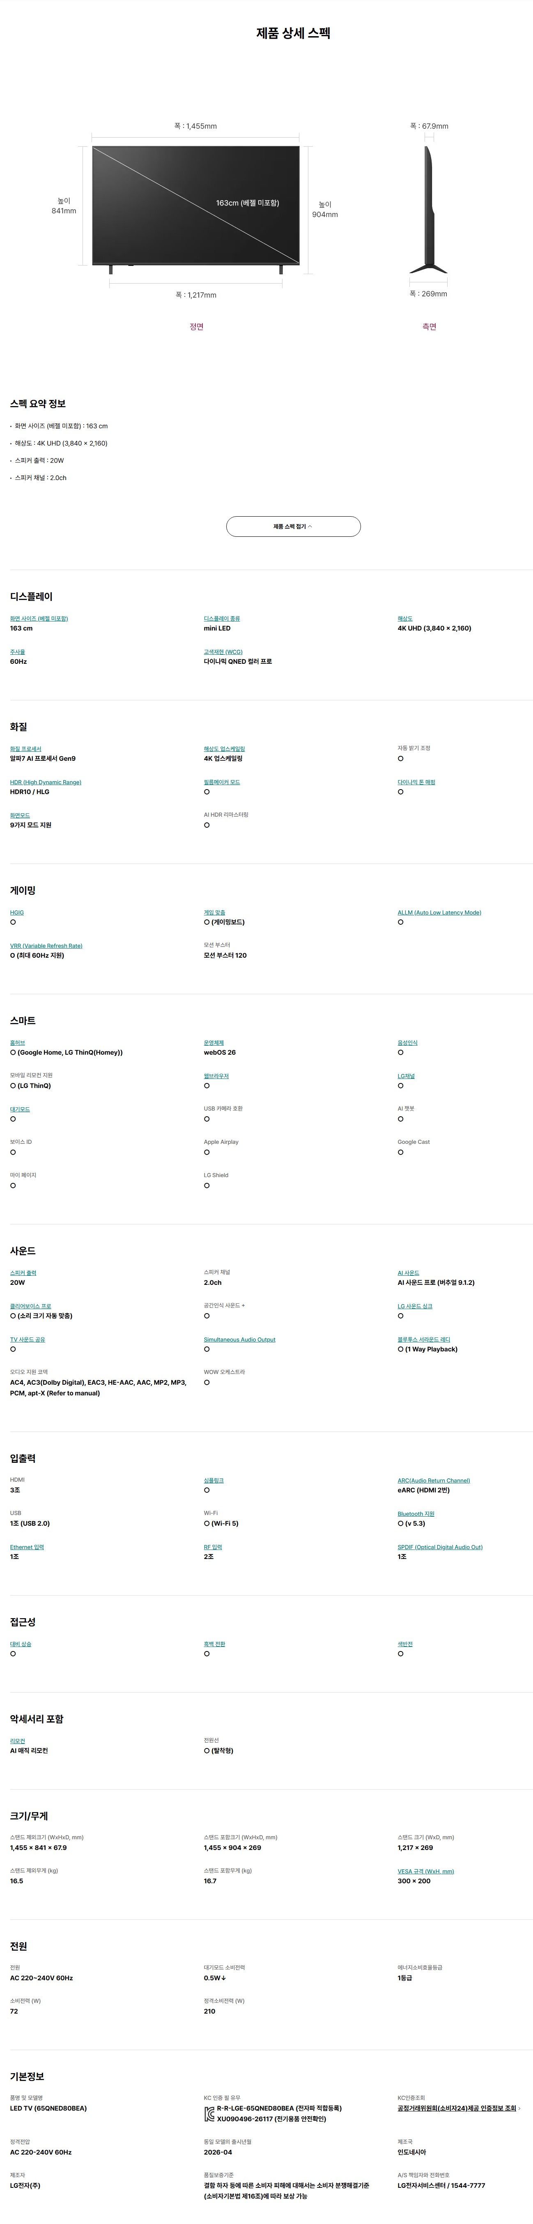
Task: Open the VRR (Variable Refresh Rate) link
Action: 46,945
